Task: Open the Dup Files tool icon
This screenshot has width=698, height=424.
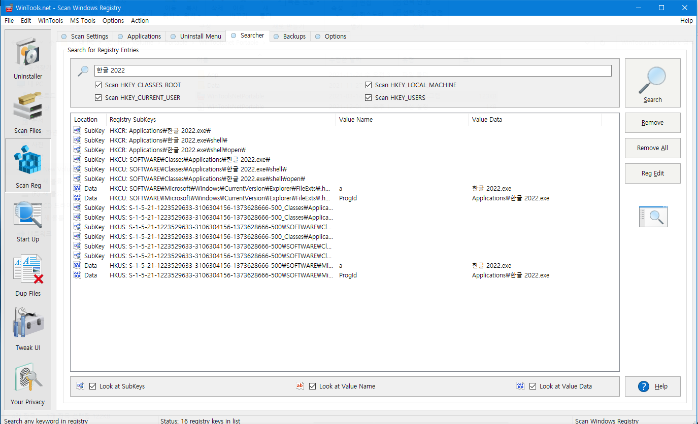Action: [28, 269]
